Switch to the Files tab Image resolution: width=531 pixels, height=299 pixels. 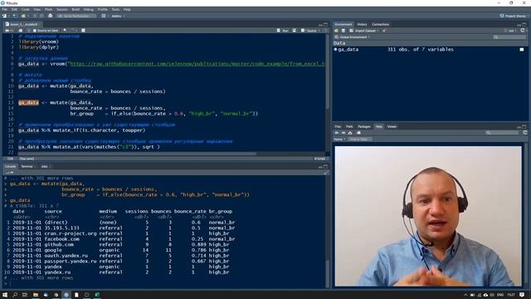tap(338, 126)
